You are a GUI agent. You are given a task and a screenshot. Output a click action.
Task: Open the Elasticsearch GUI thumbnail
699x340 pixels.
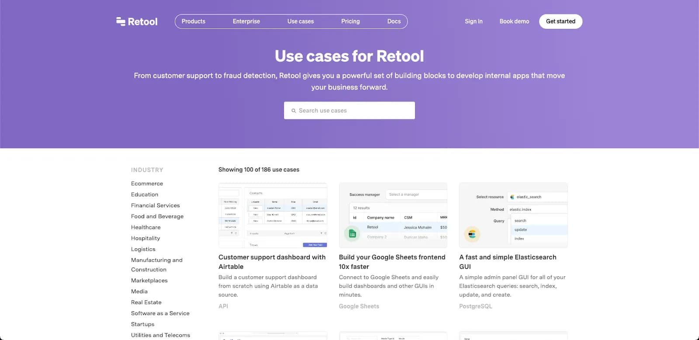pos(513,215)
